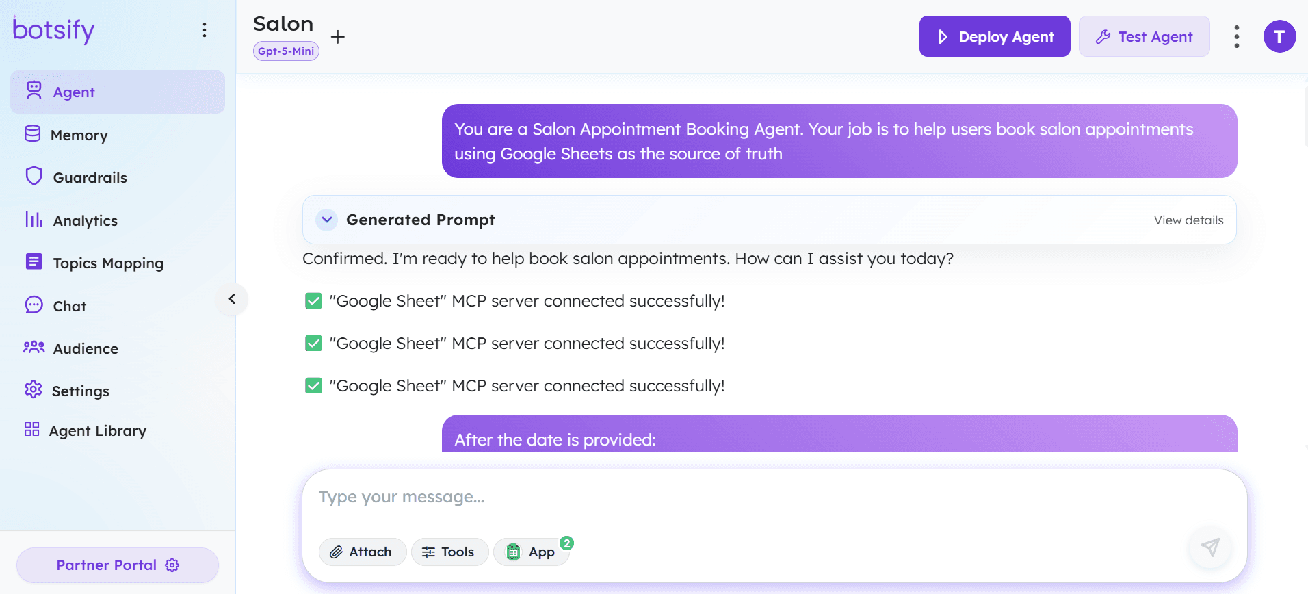The image size is (1308, 594).
Task: Click the third Google Sheet connected checkmark
Action: pos(313,386)
